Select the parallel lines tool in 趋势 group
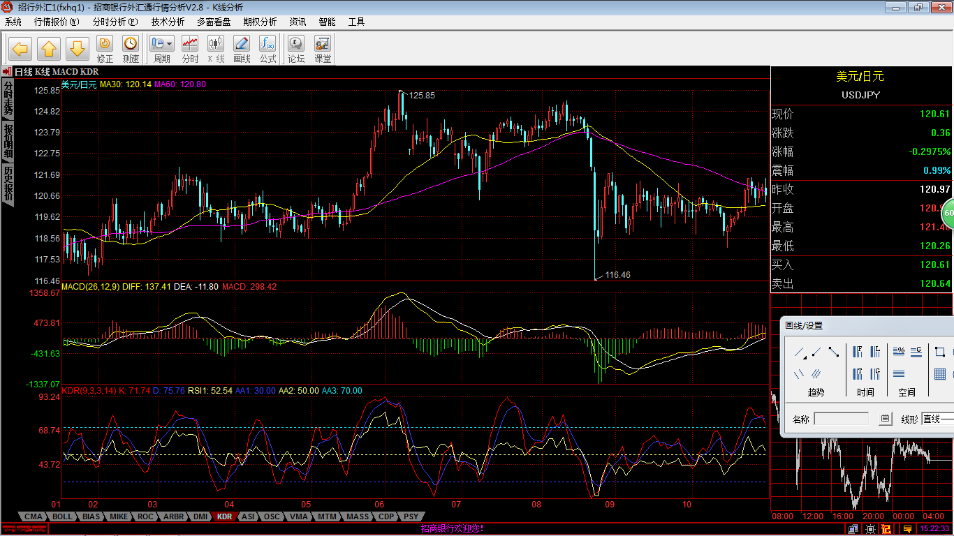Viewport: 954px width, 536px height. tap(799, 374)
